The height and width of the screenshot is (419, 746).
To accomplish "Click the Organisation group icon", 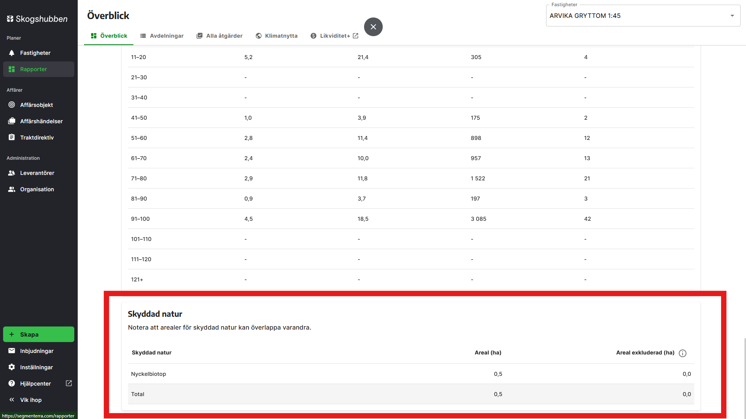I will click(x=12, y=189).
